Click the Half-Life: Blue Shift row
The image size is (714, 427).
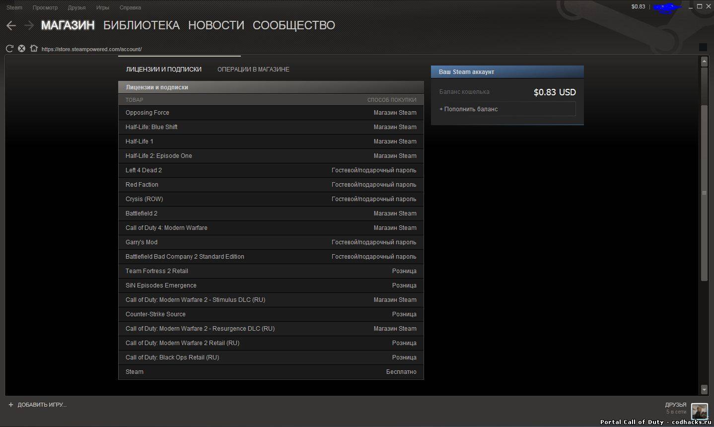(x=271, y=127)
